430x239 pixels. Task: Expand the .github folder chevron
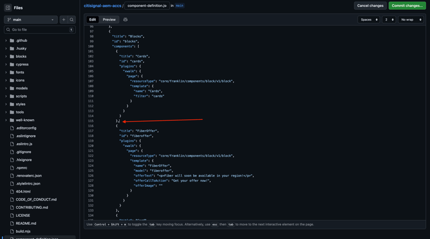[6, 41]
